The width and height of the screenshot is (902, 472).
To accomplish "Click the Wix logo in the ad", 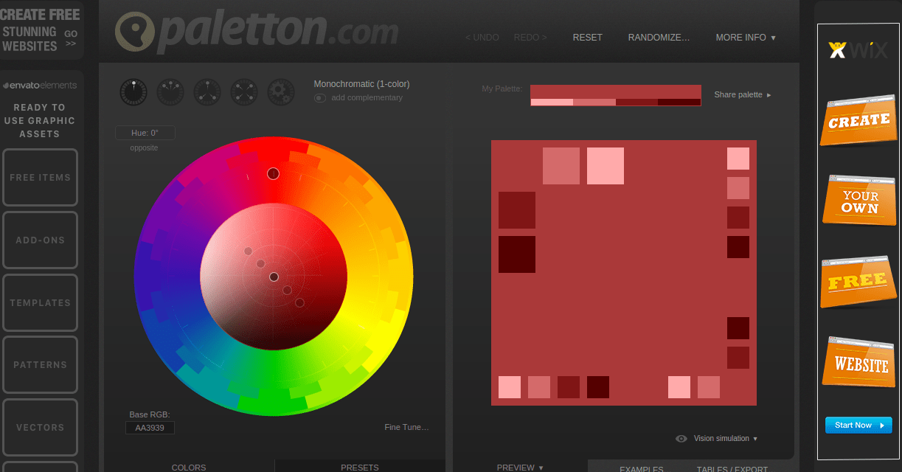I will click(858, 50).
